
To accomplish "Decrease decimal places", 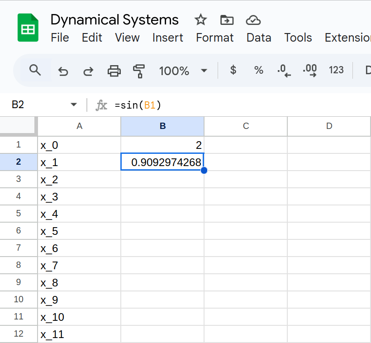I will pos(284,70).
